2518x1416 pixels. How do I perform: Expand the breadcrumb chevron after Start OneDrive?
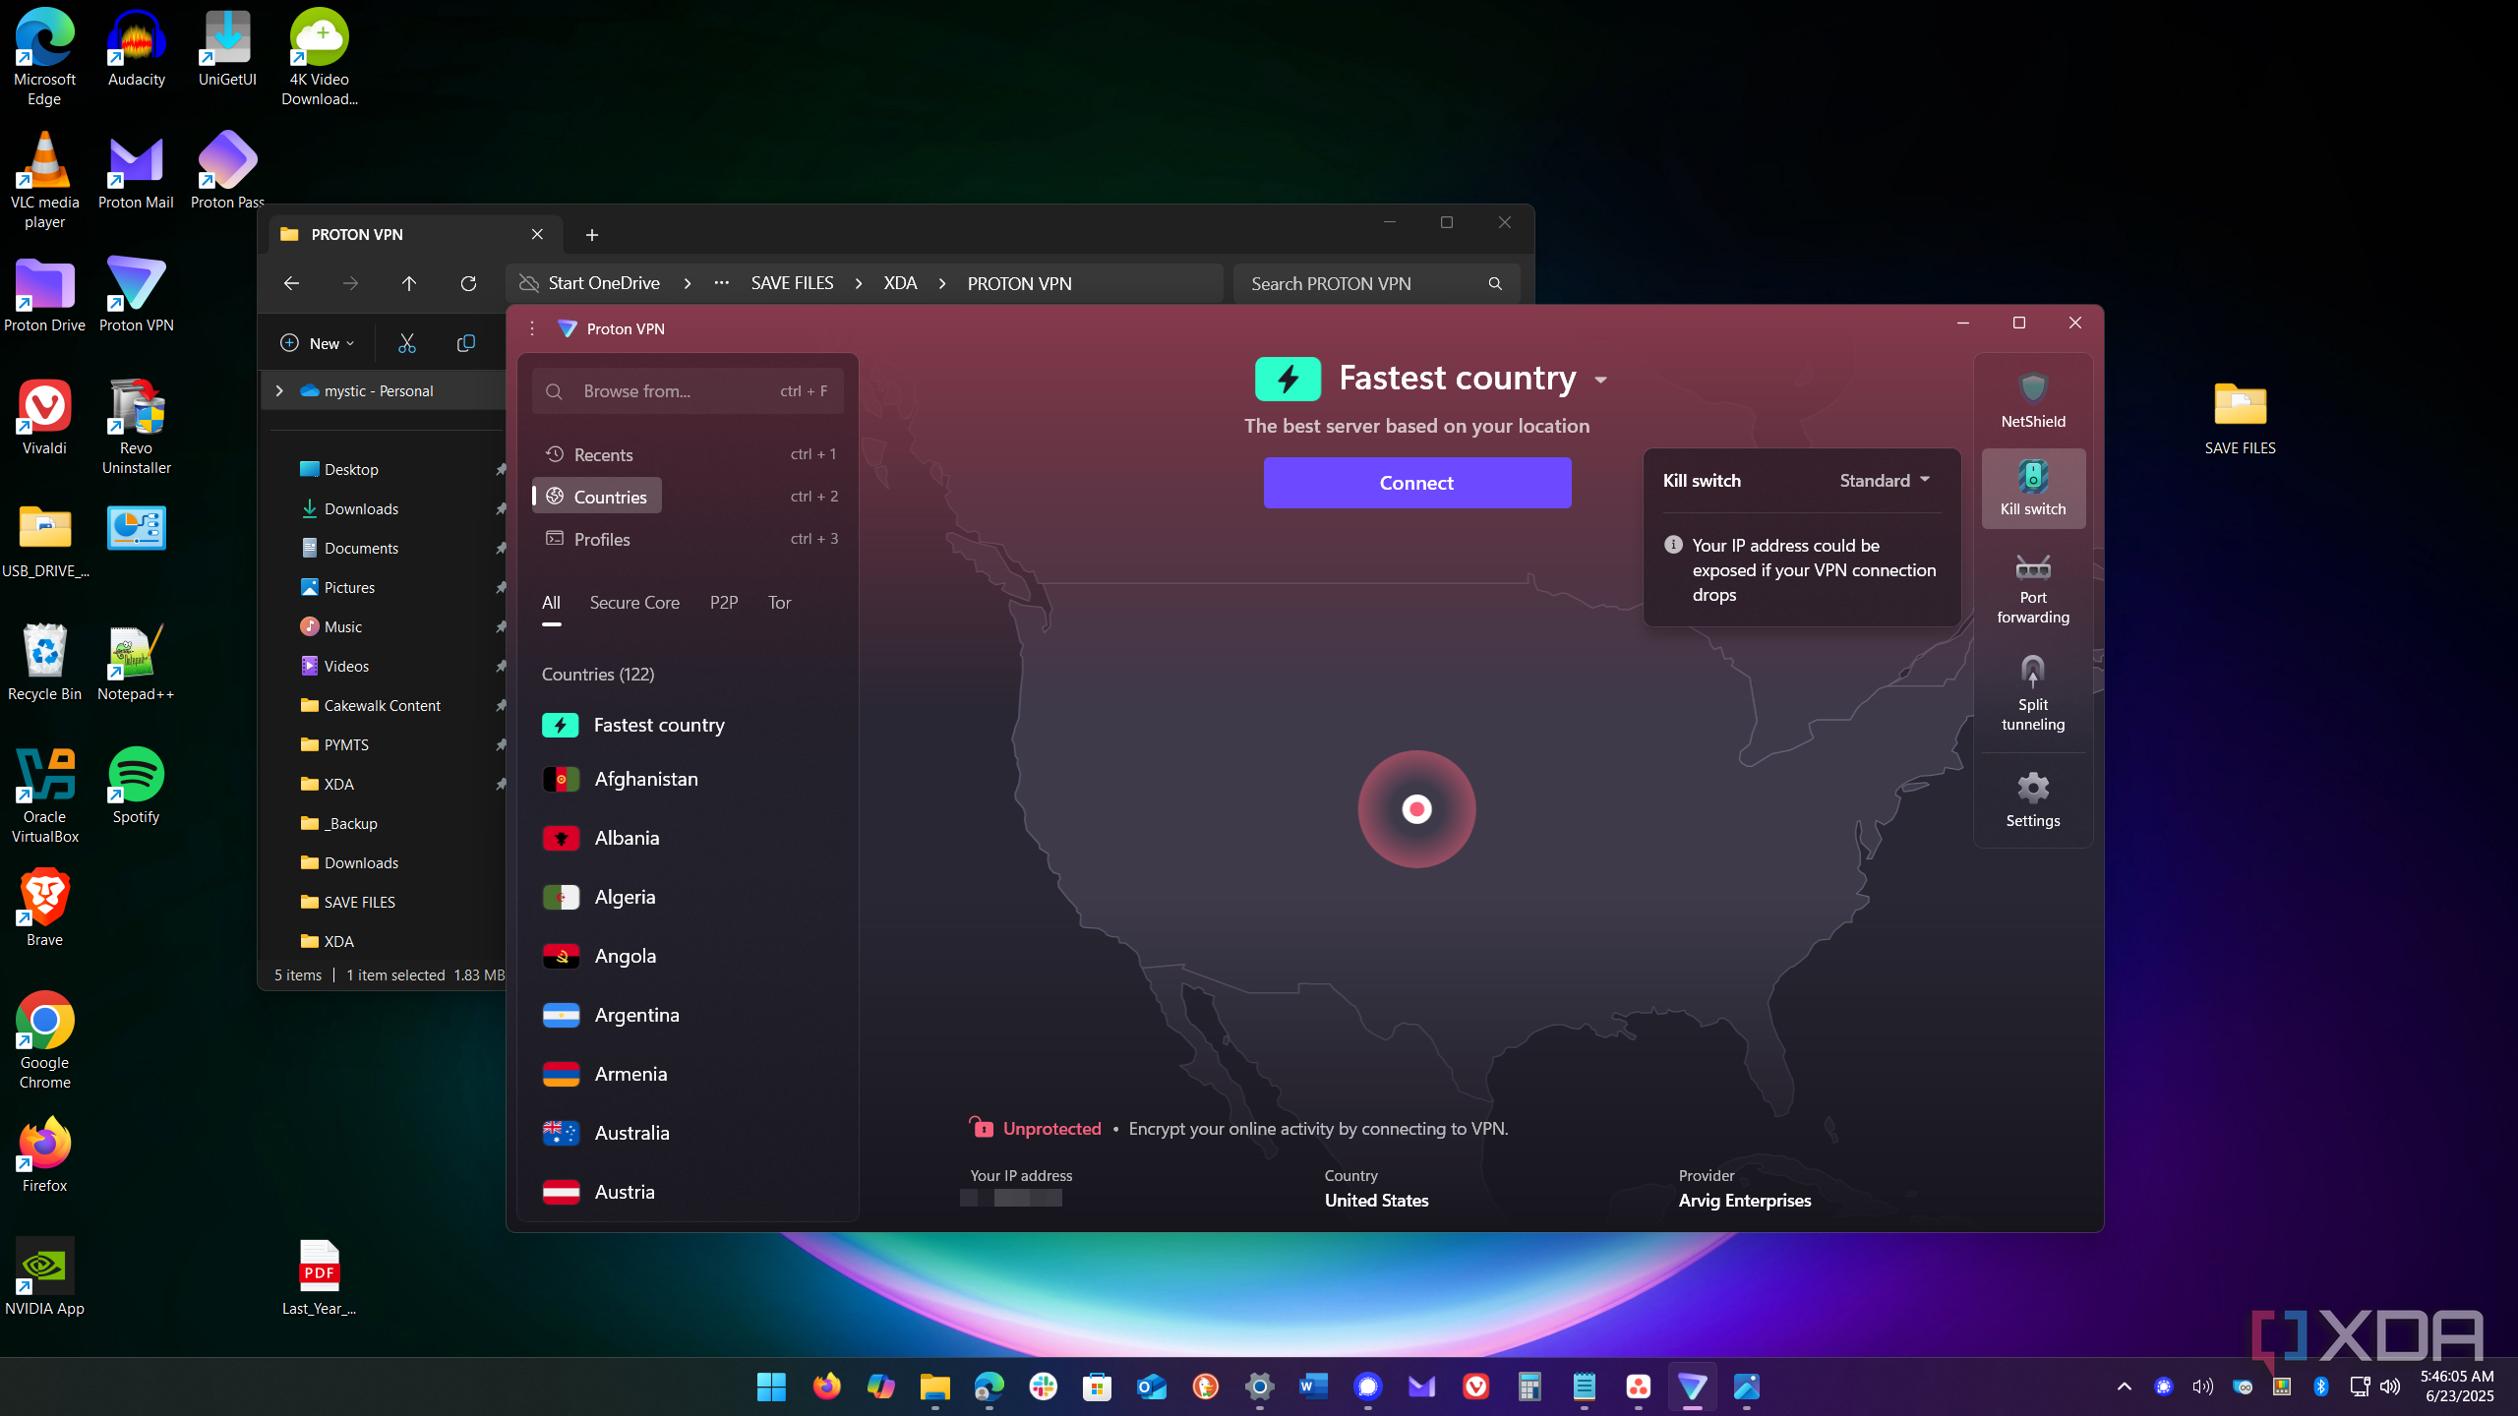pos(688,284)
